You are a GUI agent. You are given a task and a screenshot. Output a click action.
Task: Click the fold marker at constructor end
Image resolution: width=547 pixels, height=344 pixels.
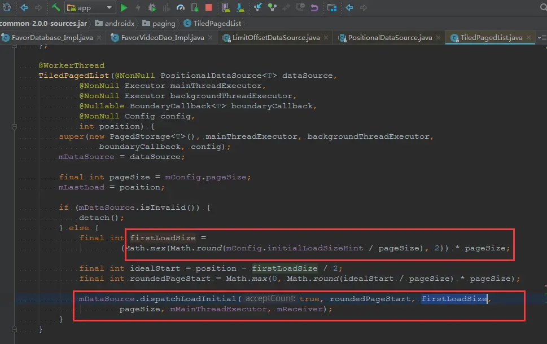(x=14, y=329)
